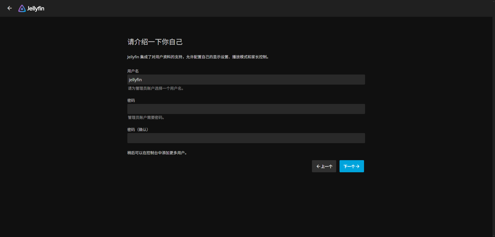
Task: Click the back arrow in header
Action: pyautogui.click(x=10, y=8)
